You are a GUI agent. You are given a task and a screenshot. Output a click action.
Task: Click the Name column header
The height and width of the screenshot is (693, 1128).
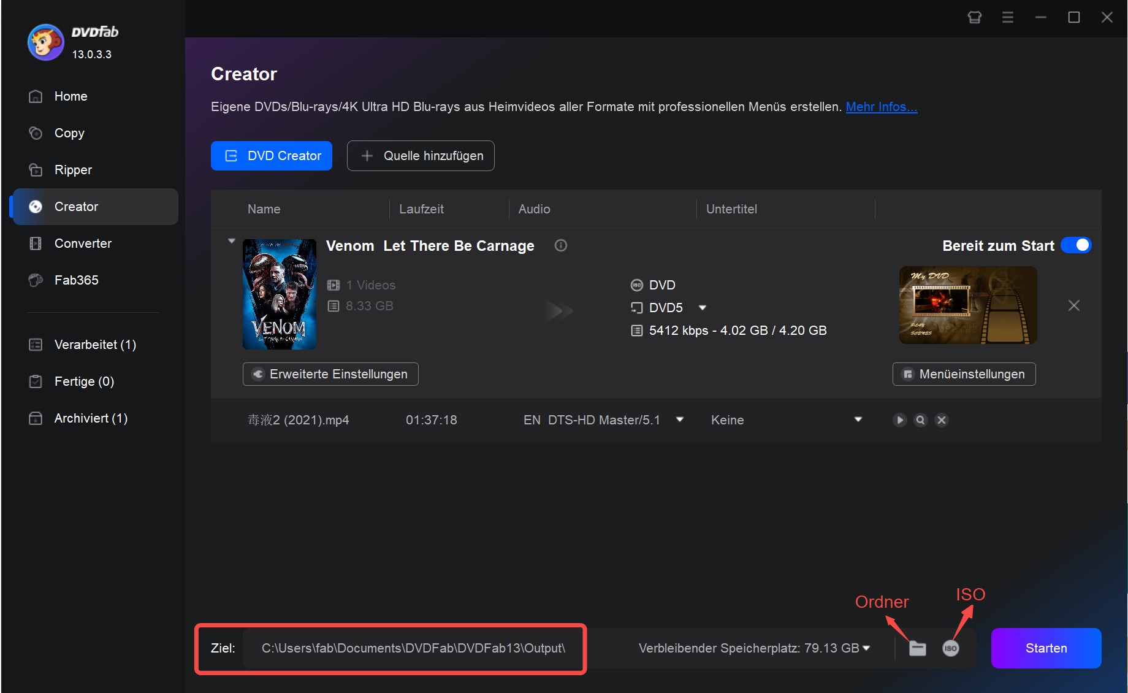point(264,209)
